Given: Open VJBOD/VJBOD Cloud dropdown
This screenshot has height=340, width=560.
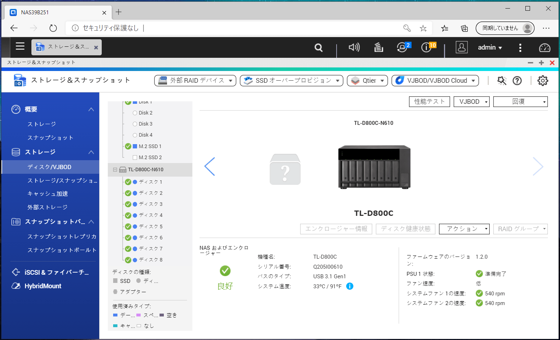Looking at the screenshot, I should [435, 81].
